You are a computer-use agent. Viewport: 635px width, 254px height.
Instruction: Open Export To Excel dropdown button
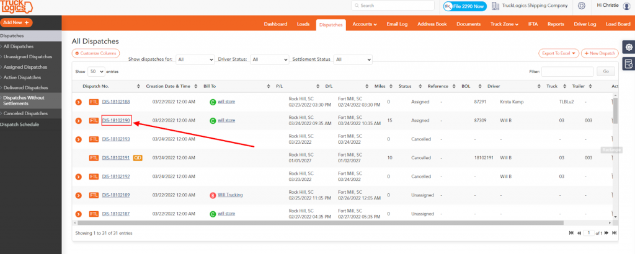pyautogui.click(x=559, y=53)
